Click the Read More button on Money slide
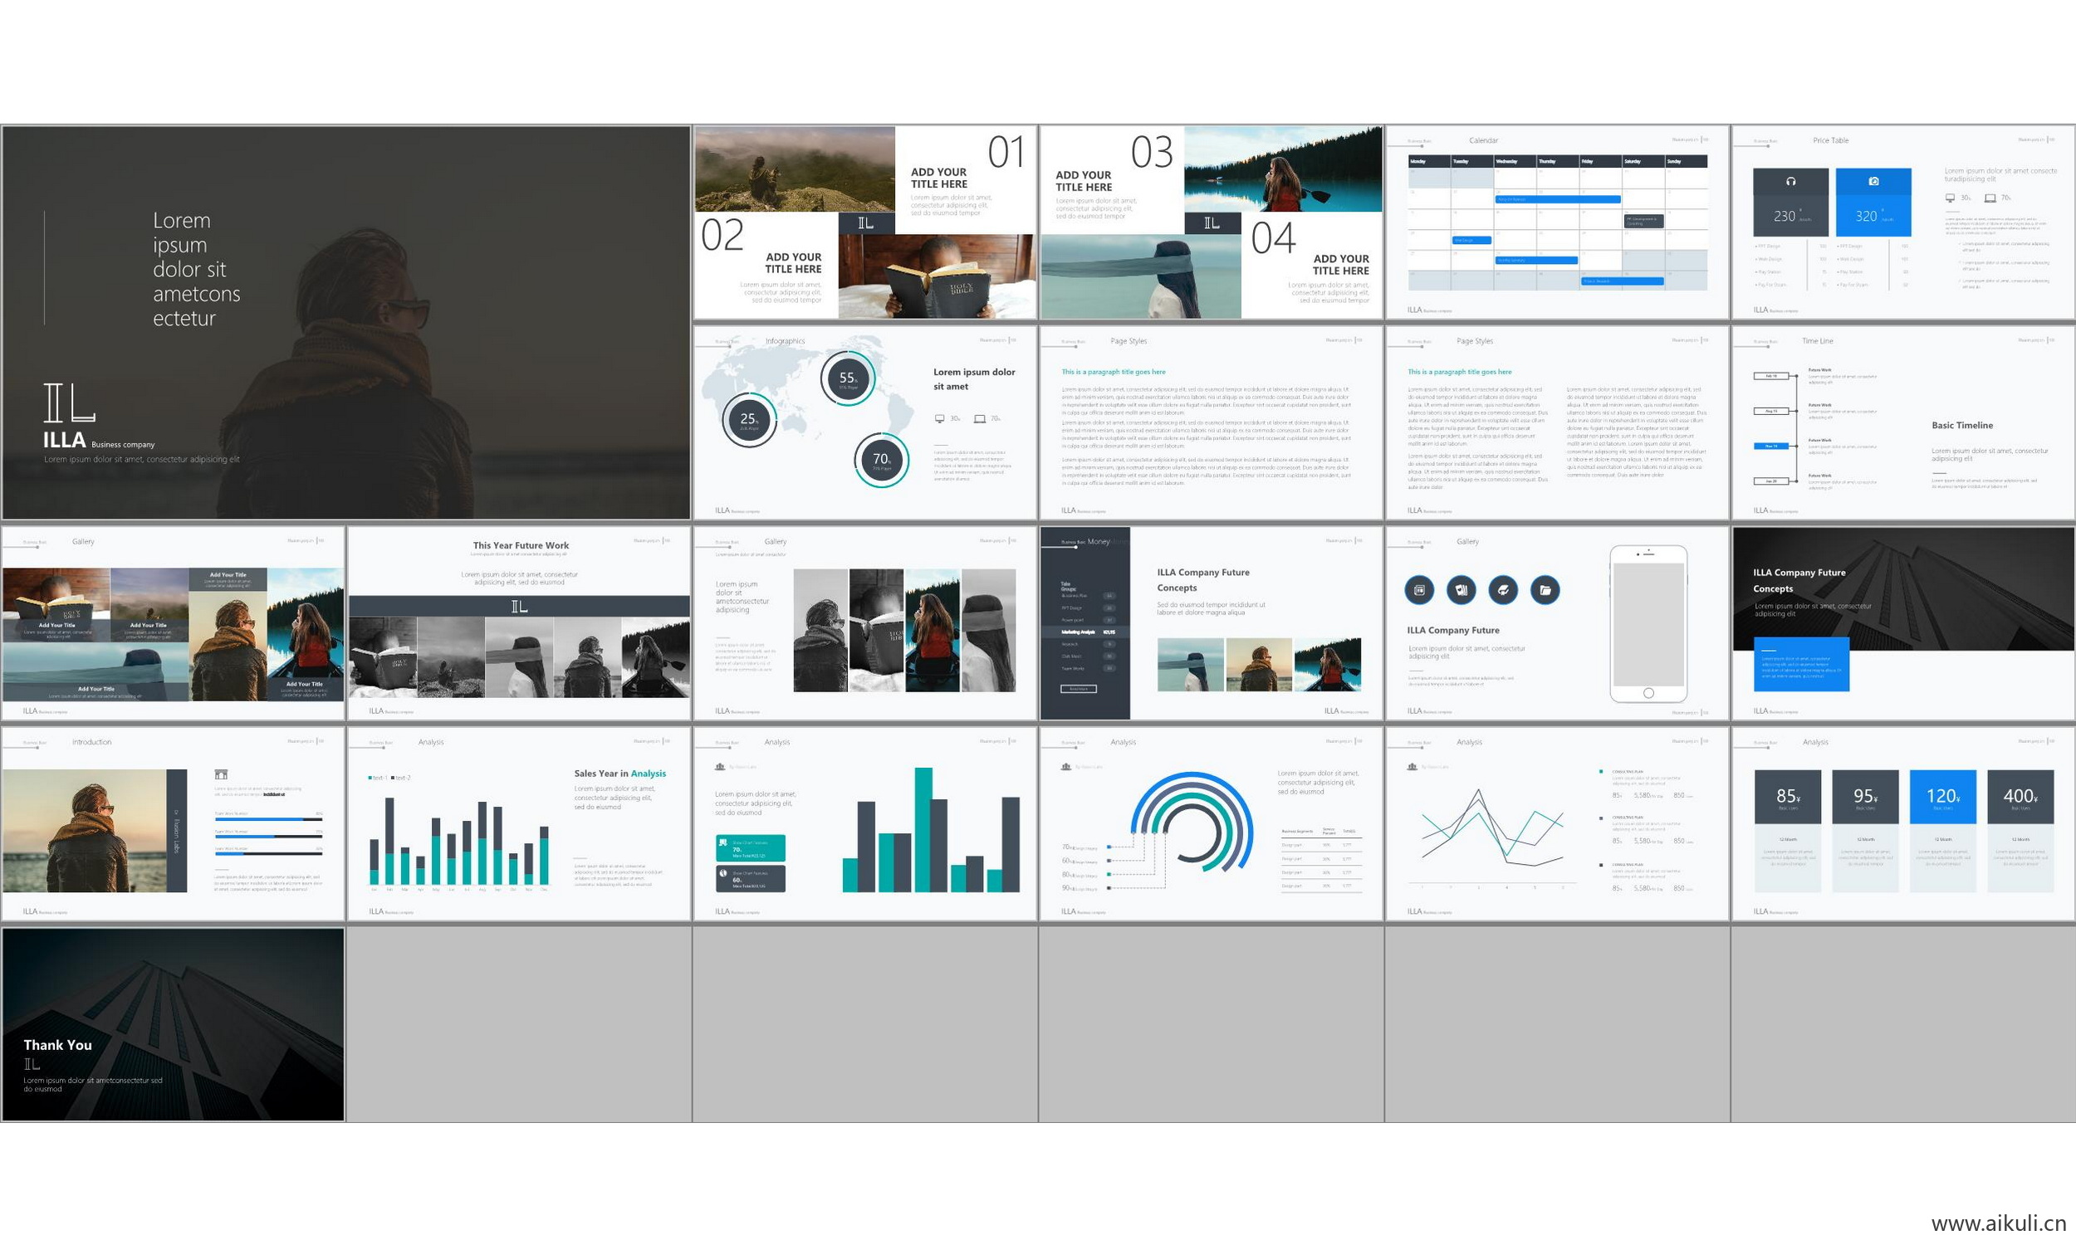 1079,689
